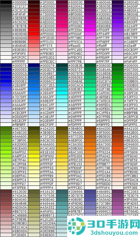Screen dimensions: 140x237
Task: Click the light pink swatch for #FFC1E0
Action: [x=62, y=50]
